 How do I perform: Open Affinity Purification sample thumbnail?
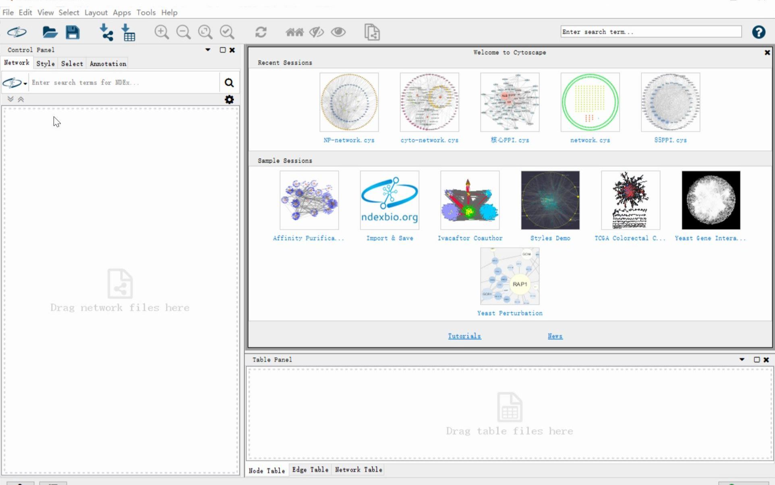309,200
